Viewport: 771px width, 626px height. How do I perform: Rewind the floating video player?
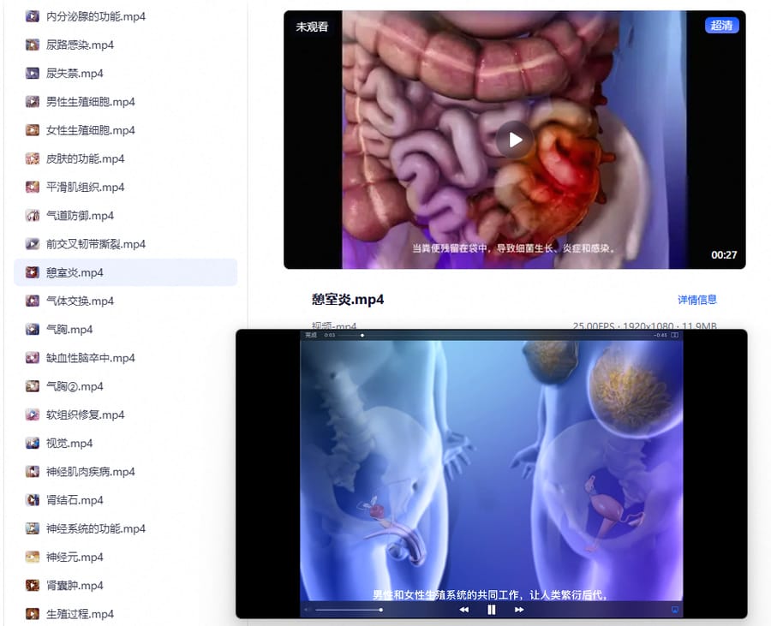point(463,610)
